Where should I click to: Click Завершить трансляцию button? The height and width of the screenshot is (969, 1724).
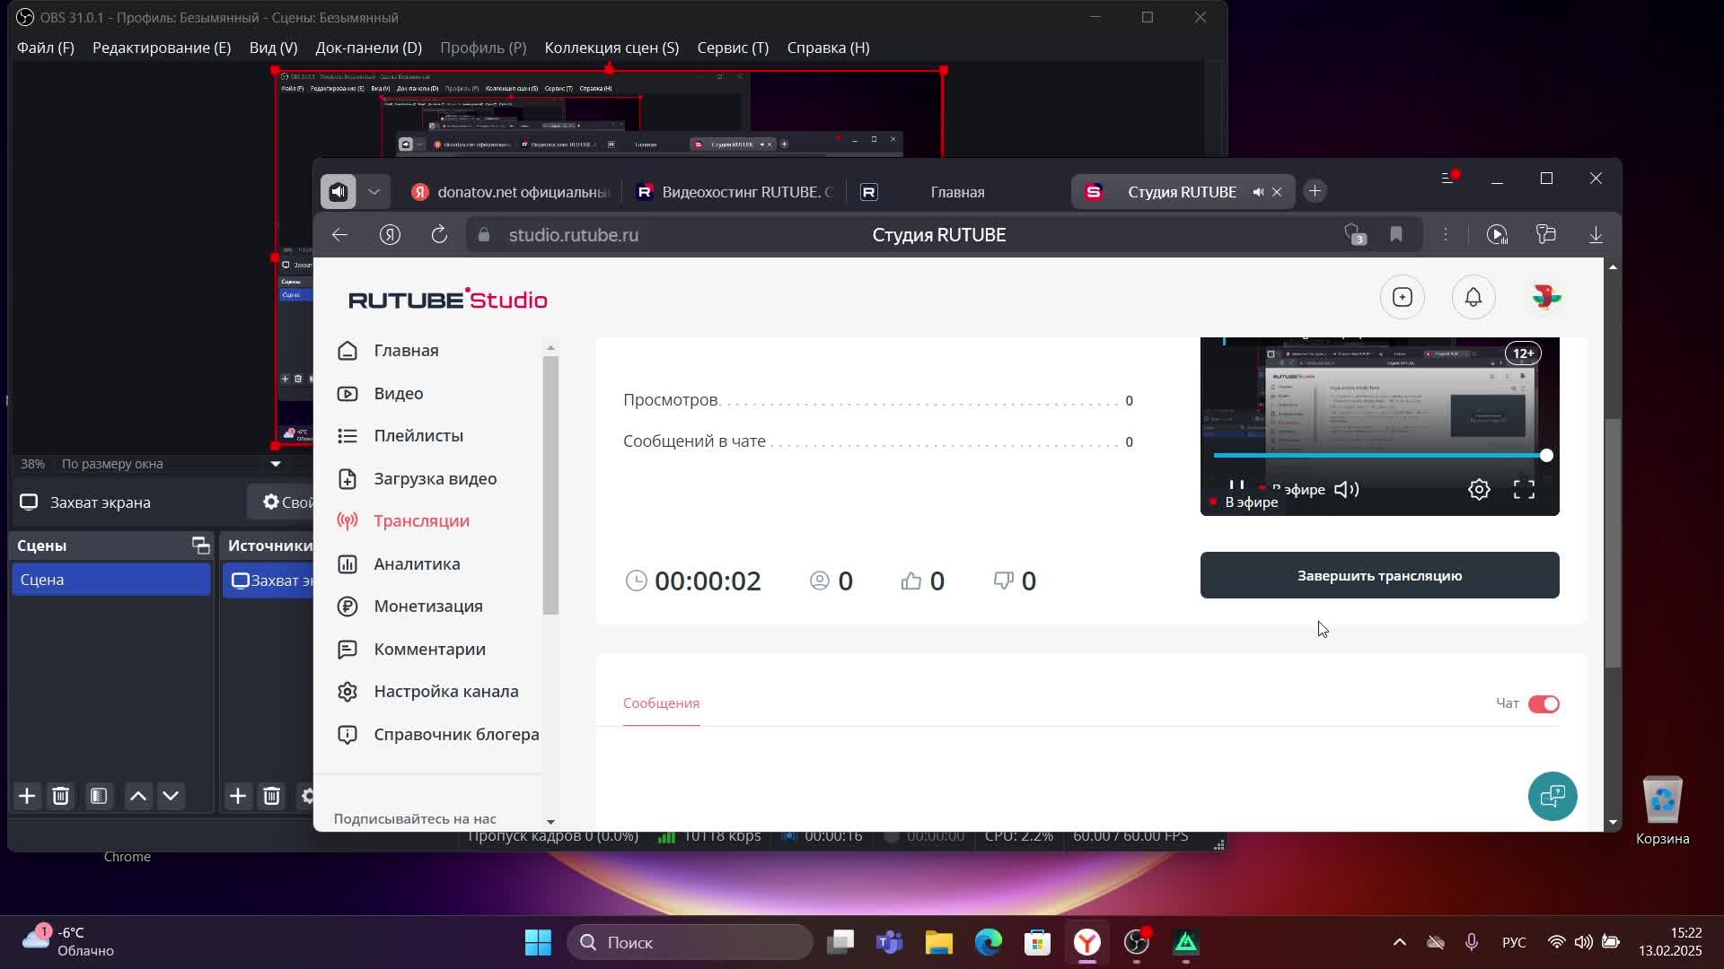click(1379, 575)
